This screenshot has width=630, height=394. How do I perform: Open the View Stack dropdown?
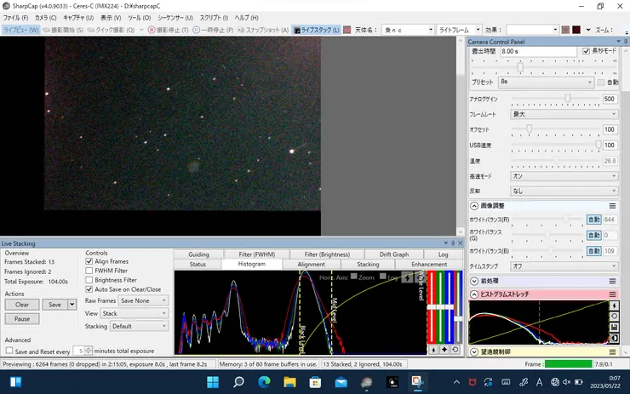(135, 313)
